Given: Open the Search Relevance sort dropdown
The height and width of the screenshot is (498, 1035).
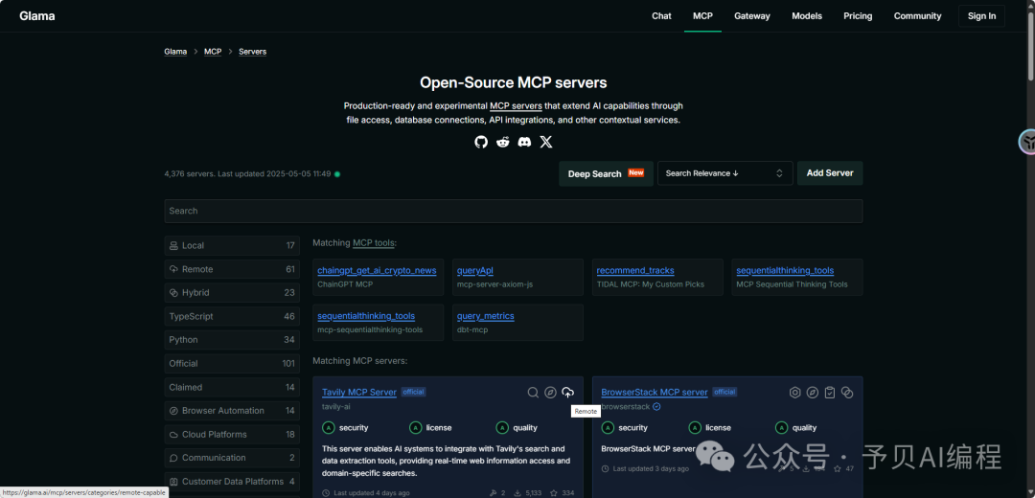Looking at the screenshot, I should (x=724, y=173).
